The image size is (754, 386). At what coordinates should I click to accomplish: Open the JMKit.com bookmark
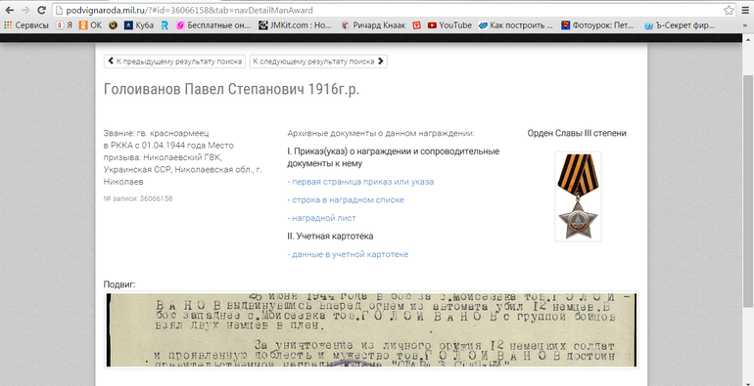click(x=296, y=25)
